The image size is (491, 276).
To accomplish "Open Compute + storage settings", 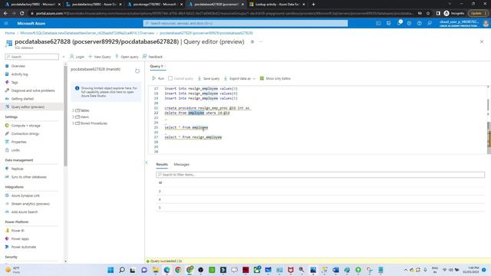I will tap(25, 126).
